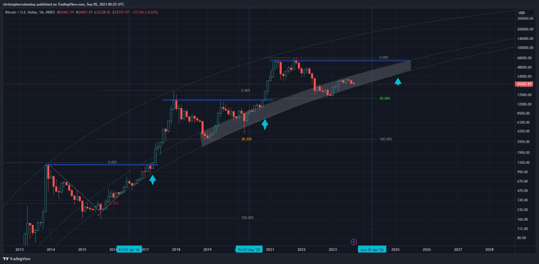Viewport: 539px width, 264px height.
Task: Click the 2028 label on the time axis
Action: point(489,250)
